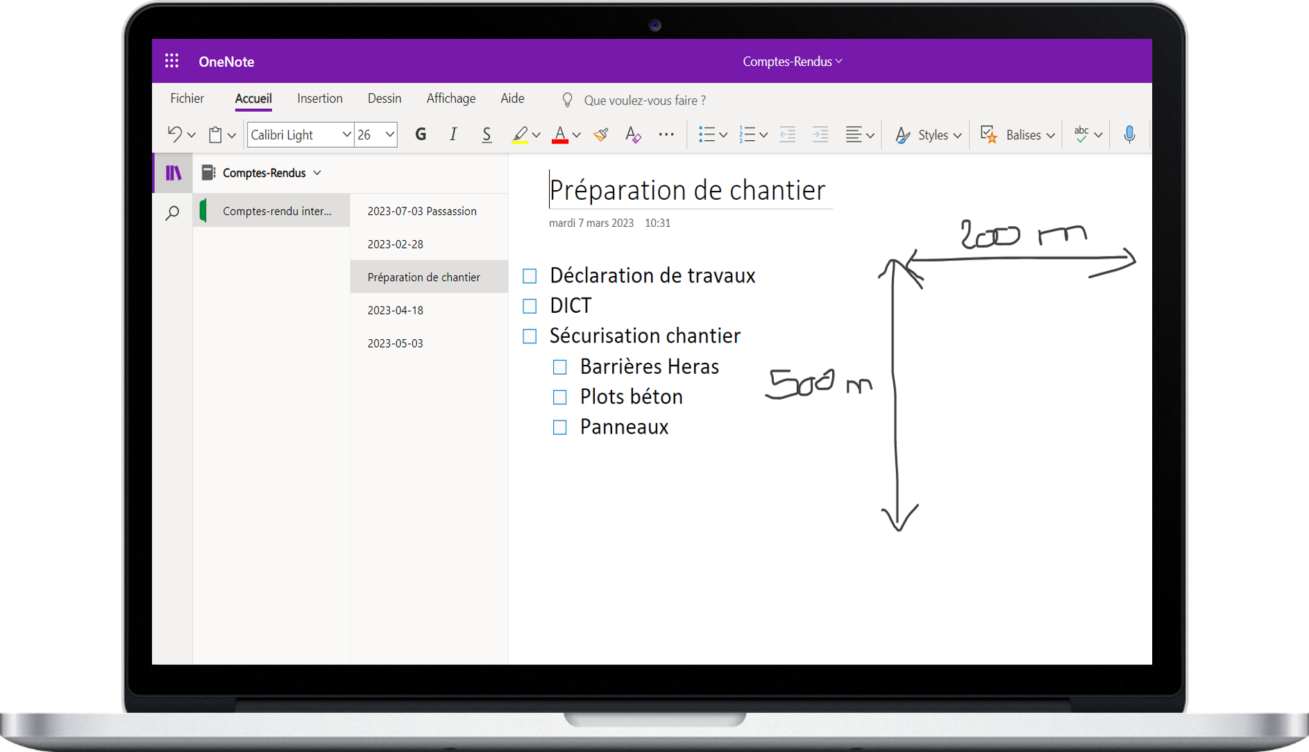Clear formatting with the eraser A icon
The width and height of the screenshot is (1309, 752).
(633, 135)
